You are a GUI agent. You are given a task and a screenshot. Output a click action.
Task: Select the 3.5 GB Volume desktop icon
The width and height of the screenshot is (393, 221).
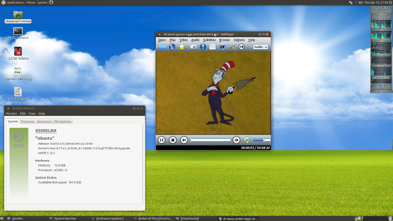pyautogui.click(x=18, y=53)
